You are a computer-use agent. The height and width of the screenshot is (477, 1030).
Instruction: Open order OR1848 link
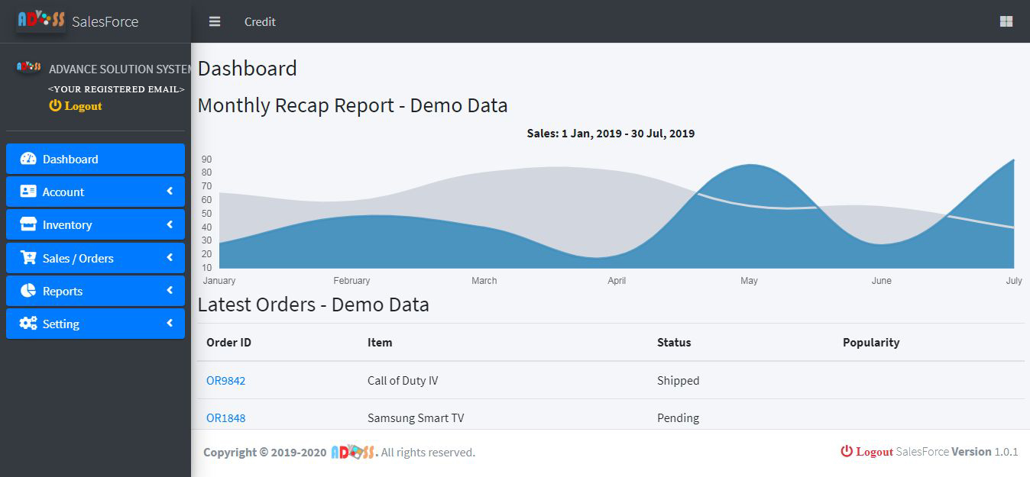(x=225, y=417)
